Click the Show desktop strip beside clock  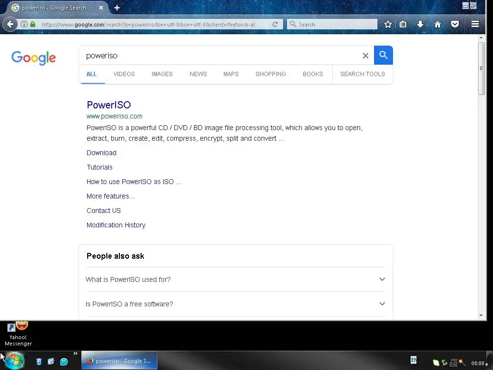pos(490,360)
